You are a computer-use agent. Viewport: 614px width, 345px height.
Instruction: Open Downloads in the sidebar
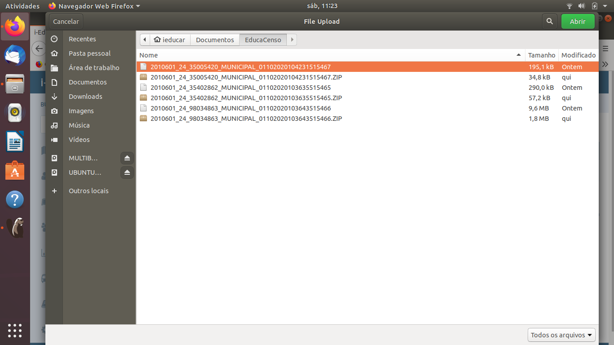85,97
